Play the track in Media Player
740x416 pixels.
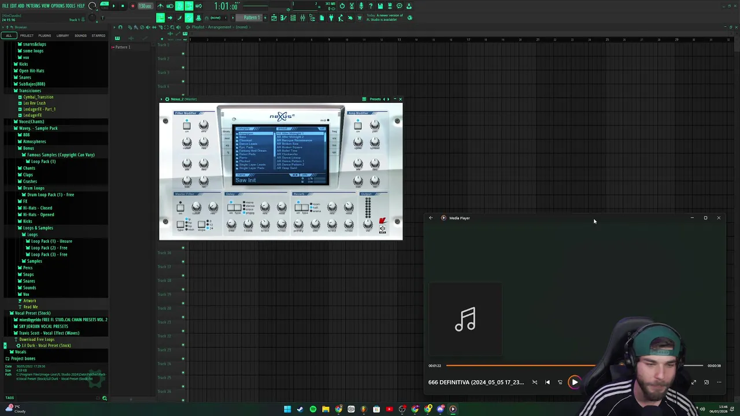(575, 382)
